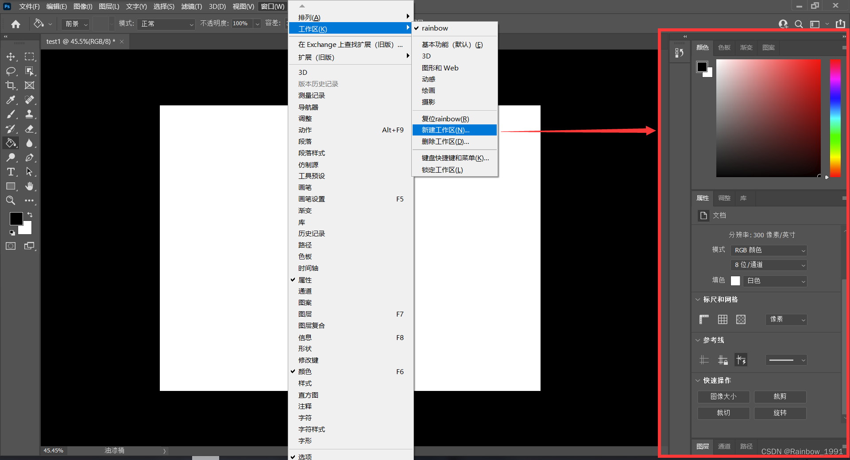The width and height of the screenshot is (850, 460).
Task: Choose New Workspace in submenu
Action: click(x=455, y=130)
